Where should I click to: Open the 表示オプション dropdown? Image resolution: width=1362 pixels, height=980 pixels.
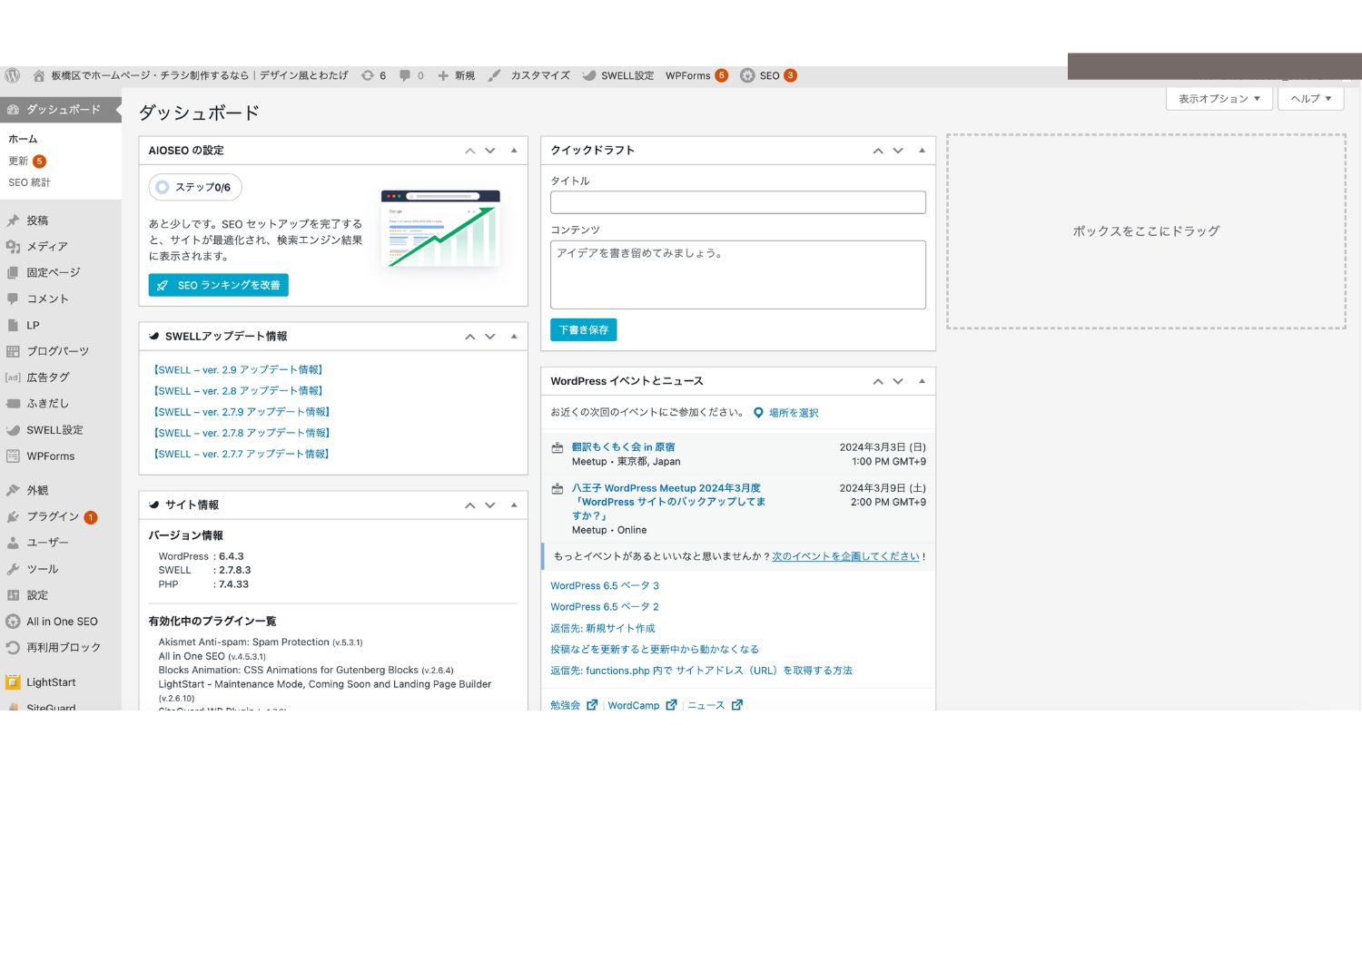pos(1219,99)
